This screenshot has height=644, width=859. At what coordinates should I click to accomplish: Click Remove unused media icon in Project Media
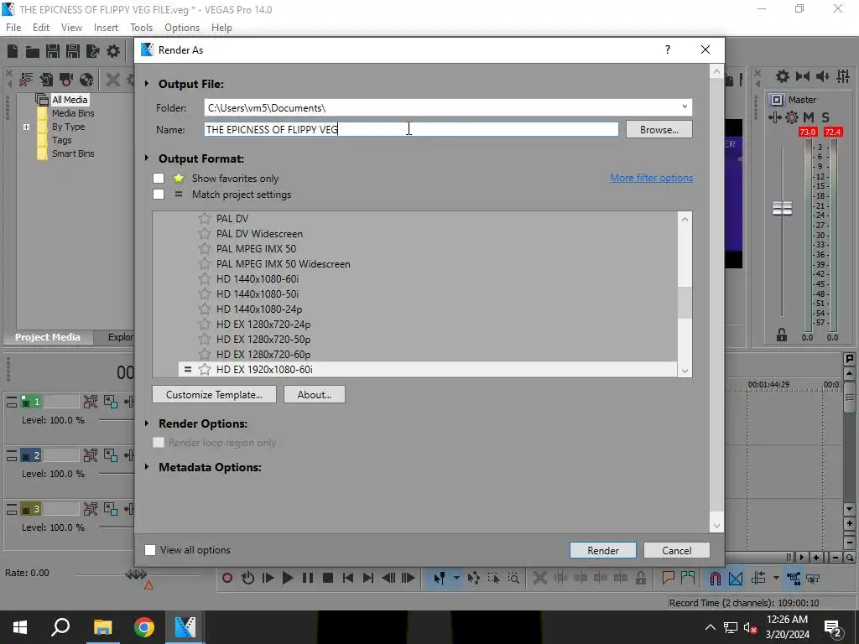pyautogui.click(x=26, y=80)
